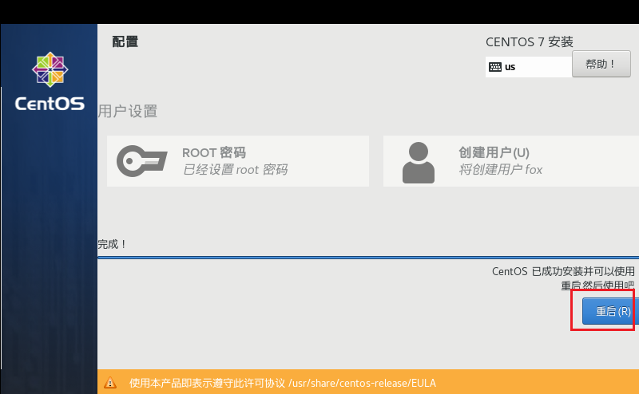Click the user silhouette icon
Image resolution: width=639 pixels, height=394 pixels.
[x=419, y=163]
